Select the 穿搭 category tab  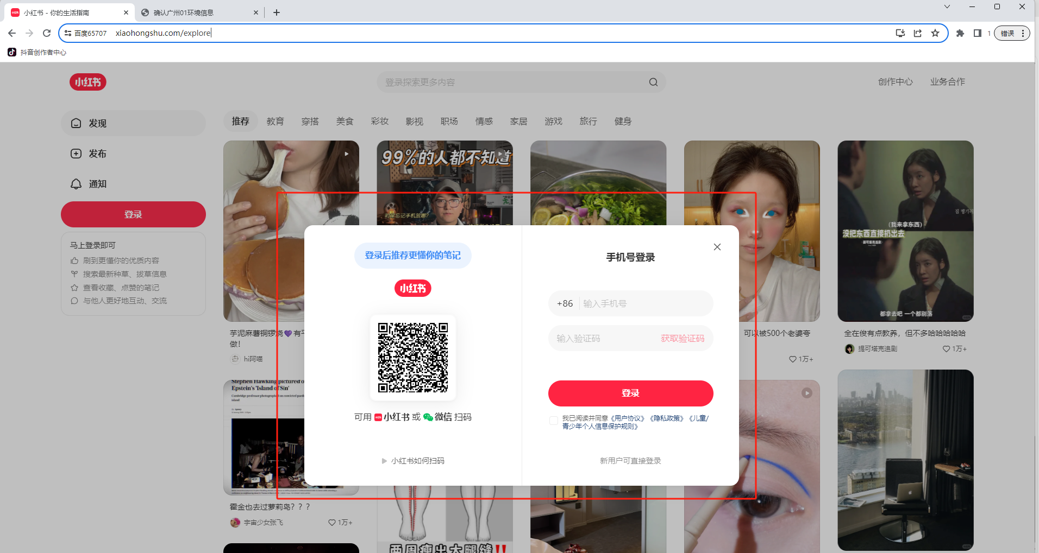pos(310,121)
